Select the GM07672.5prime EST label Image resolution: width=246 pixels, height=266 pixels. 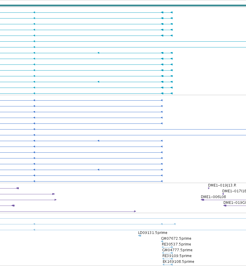pyautogui.click(x=176, y=238)
